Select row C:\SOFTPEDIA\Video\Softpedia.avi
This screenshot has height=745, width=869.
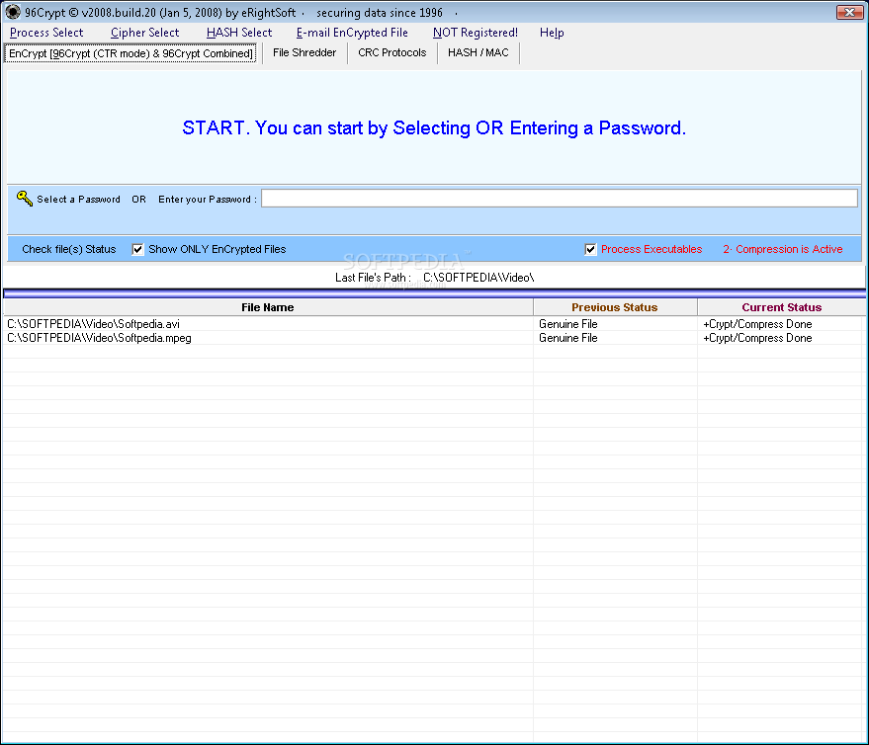click(x=434, y=323)
